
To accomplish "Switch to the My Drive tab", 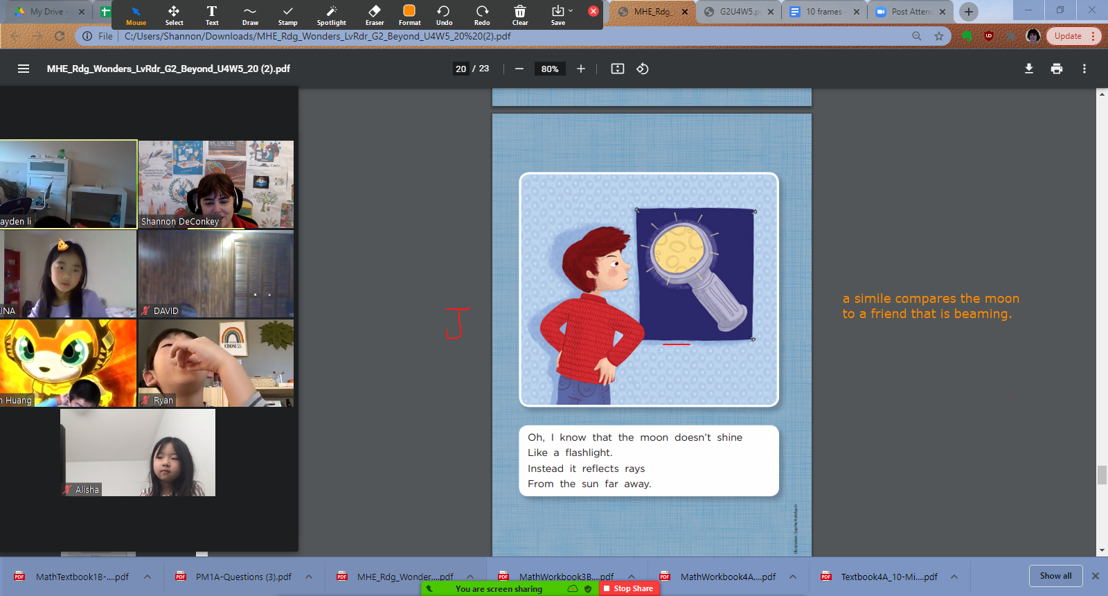I will [47, 12].
